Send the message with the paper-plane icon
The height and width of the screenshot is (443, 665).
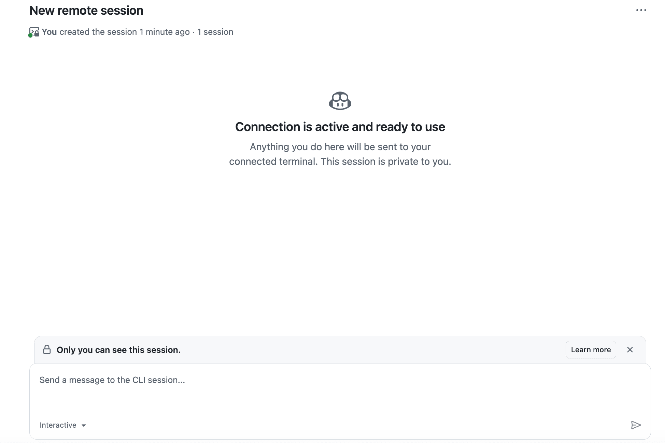click(x=636, y=425)
